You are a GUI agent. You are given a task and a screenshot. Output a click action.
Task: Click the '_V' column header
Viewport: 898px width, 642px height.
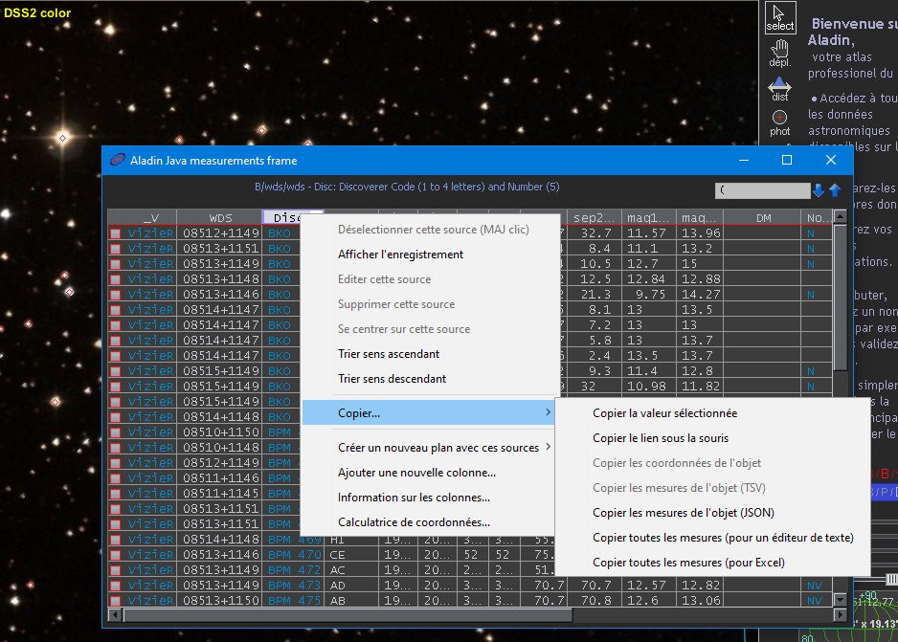(x=150, y=218)
